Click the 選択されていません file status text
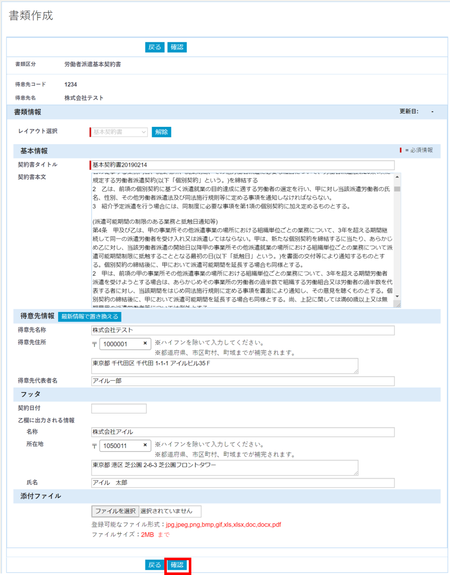Screen dimensions: 450x575 [166, 511]
